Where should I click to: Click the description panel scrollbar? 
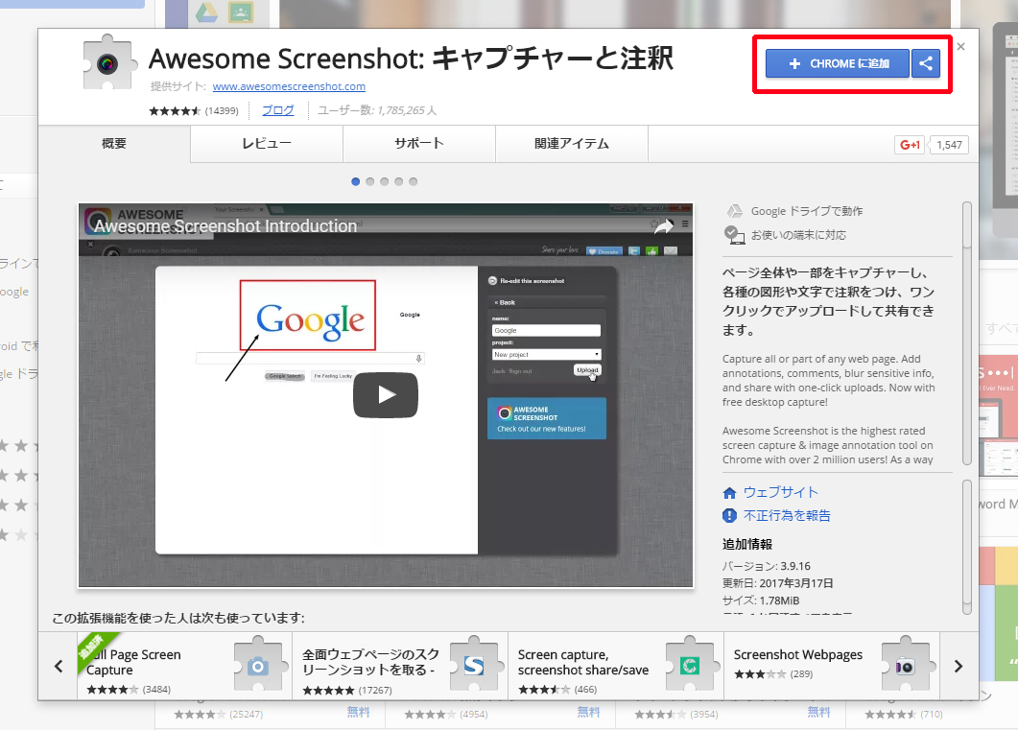point(967,334)
